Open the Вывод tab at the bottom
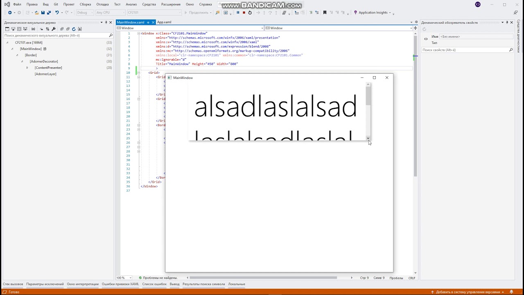524x295 pixels. (174, 284)
